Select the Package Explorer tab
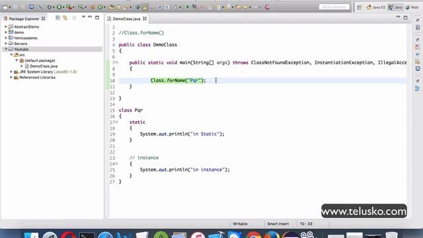Viewport: 423px width, 238px height. click(24, 19)
